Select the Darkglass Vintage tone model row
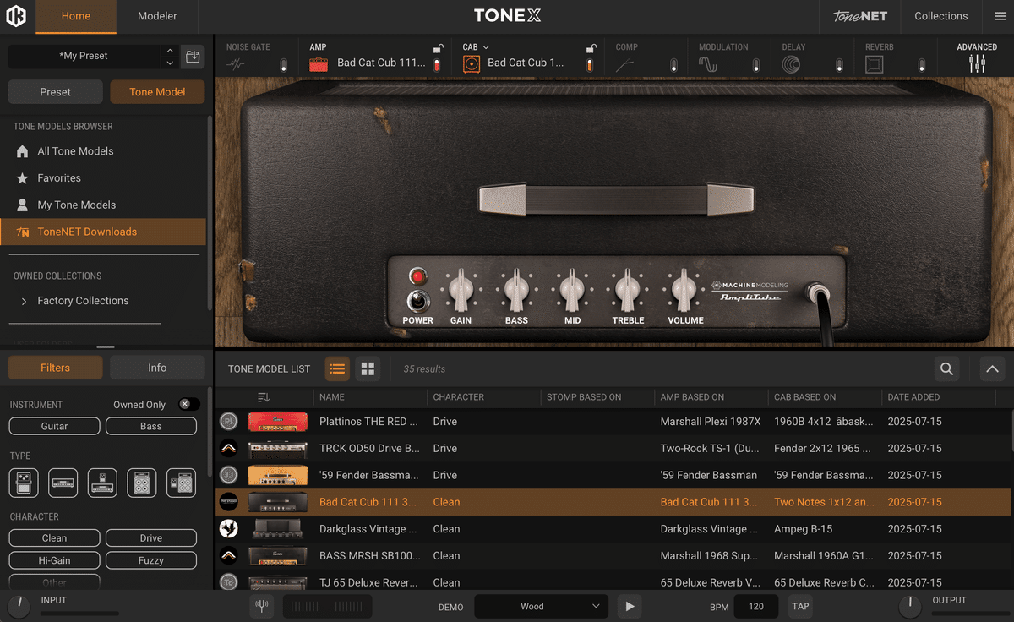The height and width of the screenshot is (622, 1014). (613, 529)
